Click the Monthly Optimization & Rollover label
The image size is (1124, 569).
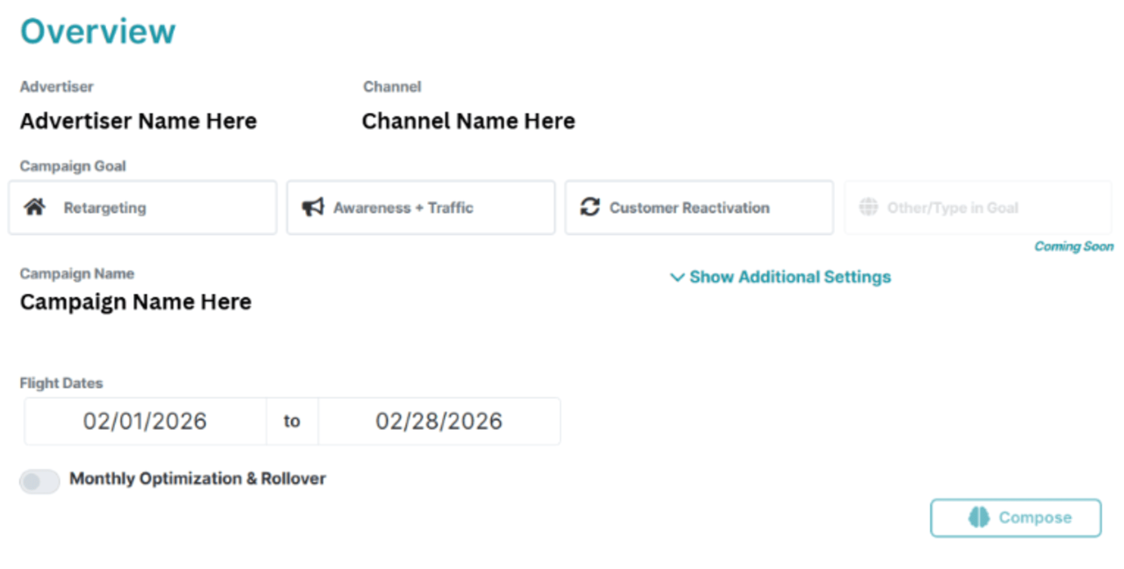click(197, 479)
